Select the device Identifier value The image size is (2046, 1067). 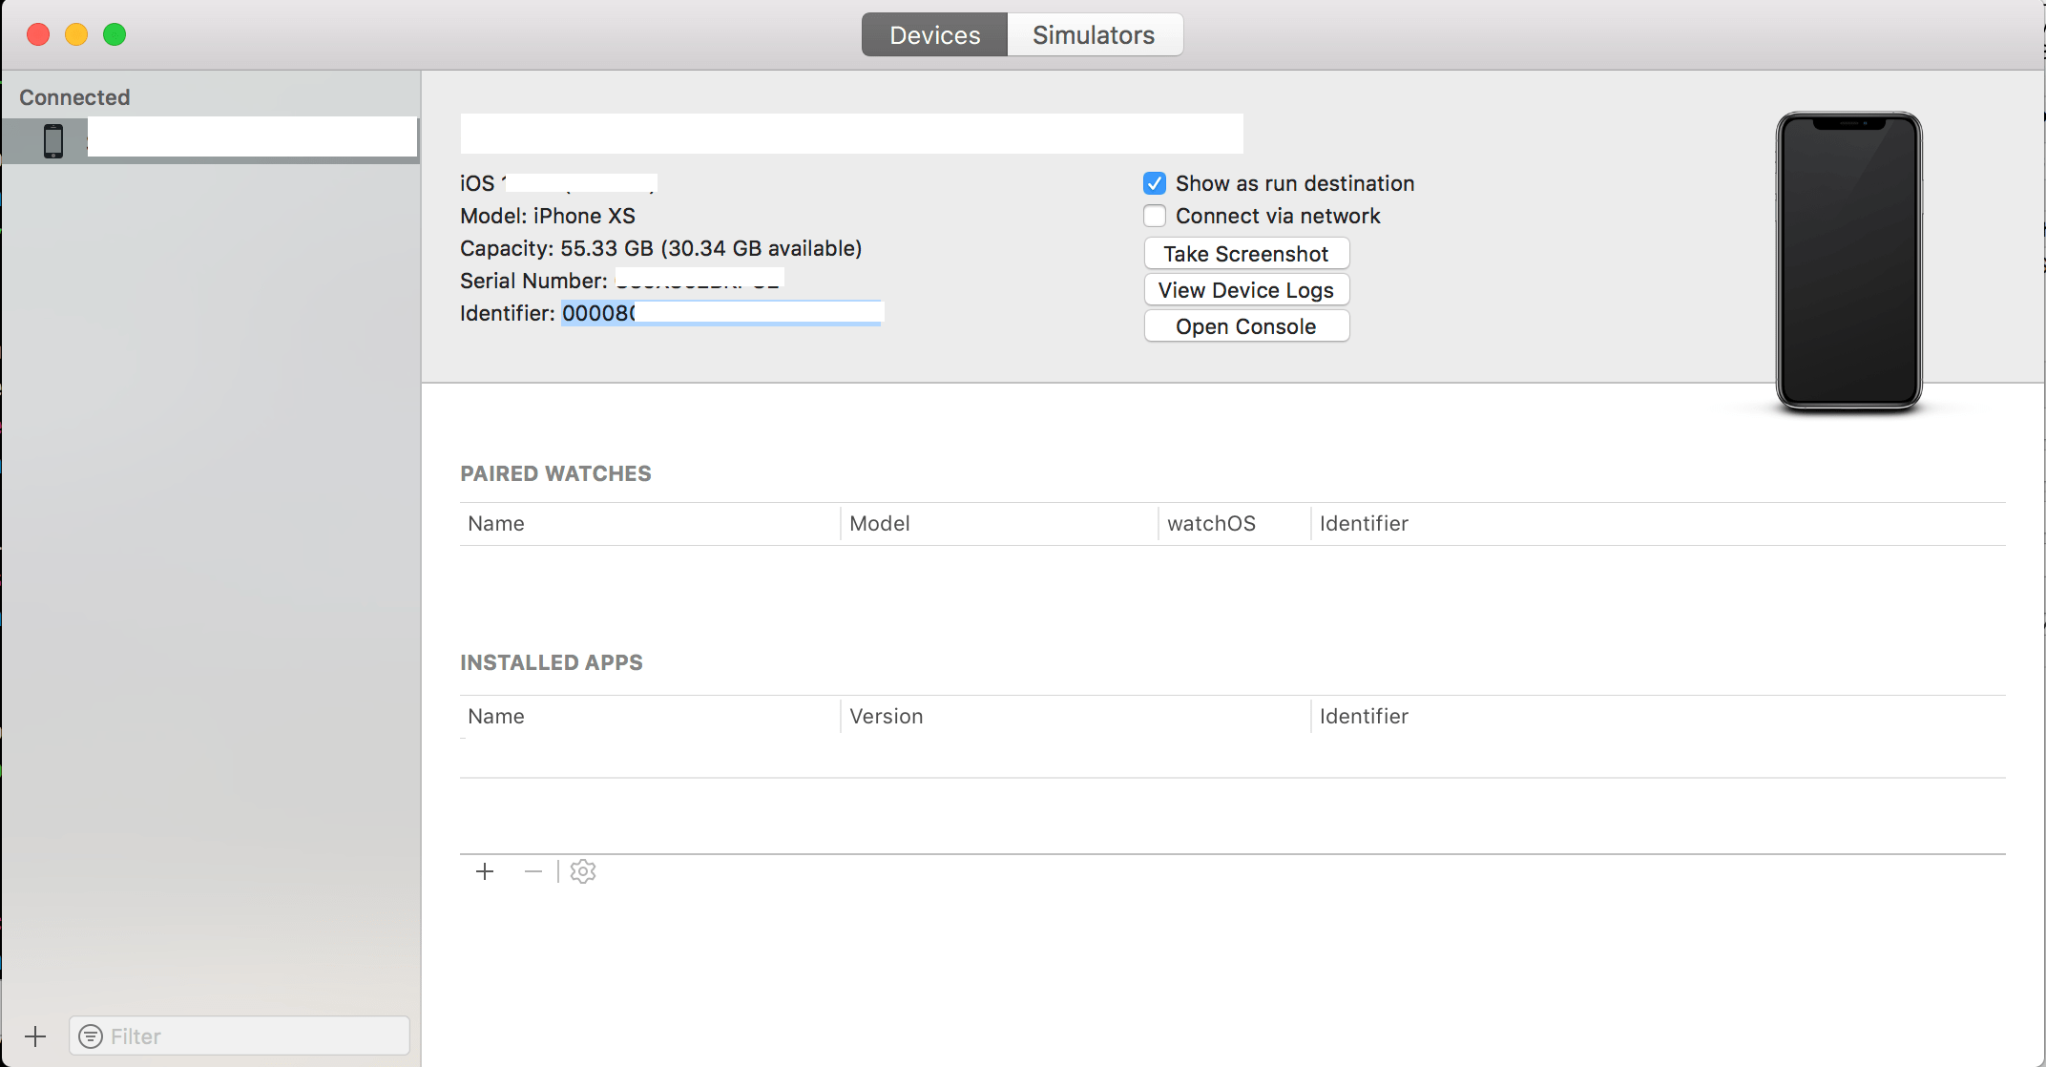click(722, 313)
